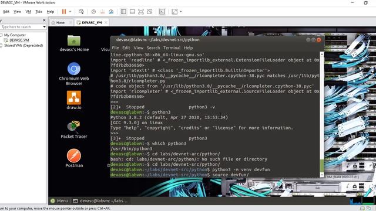Maximize the terminal window
Image resolution: width=376 pixels, height=211 pixels.
313,40
